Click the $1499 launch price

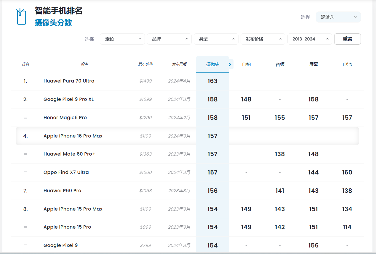click(x=145, y=81)
